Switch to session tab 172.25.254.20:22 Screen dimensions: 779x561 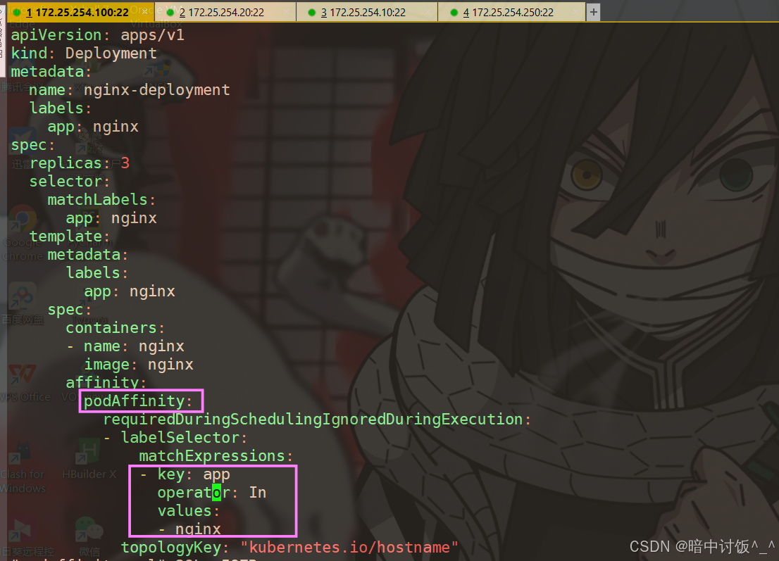click(226, 13)
